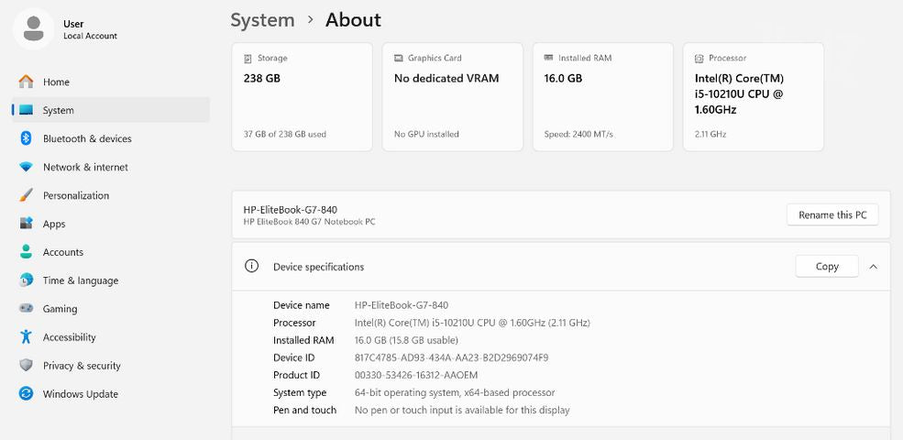Screen dimensions: 903x440
Task: Click the '16.0 GB (15.8 GB usable)' value
Action: [x=407, y=340]
